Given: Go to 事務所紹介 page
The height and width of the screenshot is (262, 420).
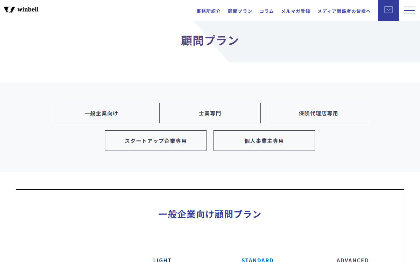Looking at the screenshot, I should point(209,11).
